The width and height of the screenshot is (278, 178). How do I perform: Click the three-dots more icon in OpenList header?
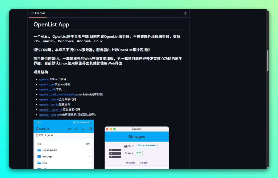click(x=69, y=129)
